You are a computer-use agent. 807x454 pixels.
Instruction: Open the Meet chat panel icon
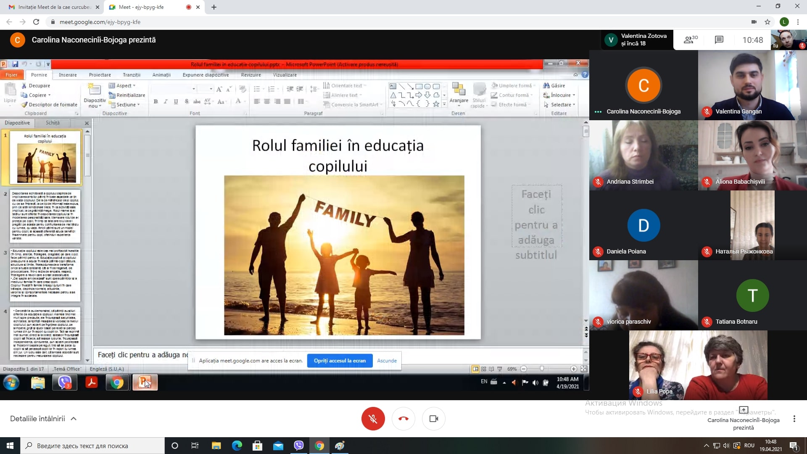tap(719, 40)
